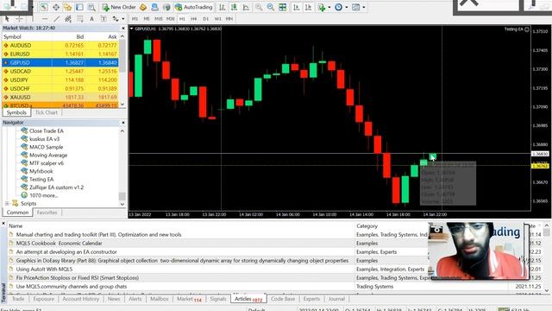
Task: Switch chart to bar chart style
Action: click(223, 7)
